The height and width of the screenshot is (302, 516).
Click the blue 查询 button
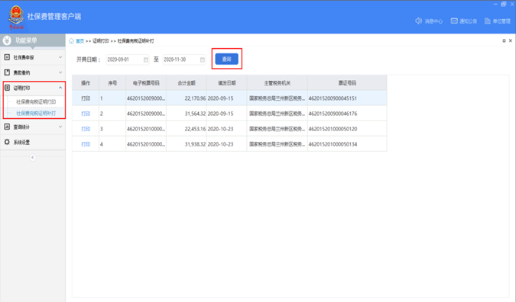[227, 59]
